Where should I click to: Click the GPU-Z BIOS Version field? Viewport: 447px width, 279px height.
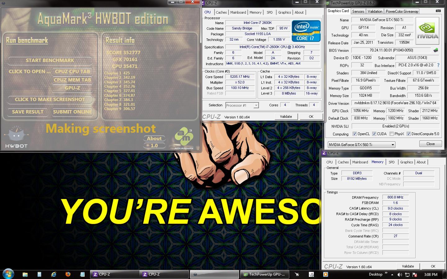(x=391, y=50)
